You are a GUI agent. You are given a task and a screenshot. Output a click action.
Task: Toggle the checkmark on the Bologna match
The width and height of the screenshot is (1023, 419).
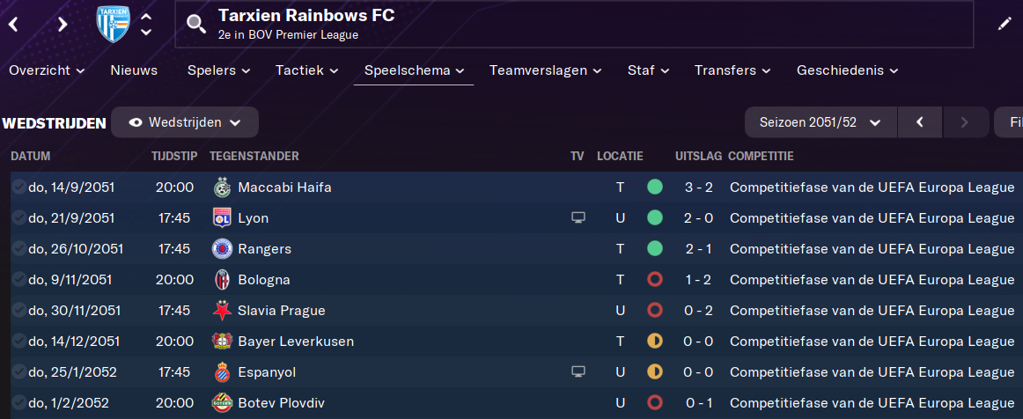pos(18,280)
